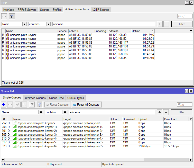Click Filter button in PPP window
This screenshot has width=194, height=168.
(182, 24)
